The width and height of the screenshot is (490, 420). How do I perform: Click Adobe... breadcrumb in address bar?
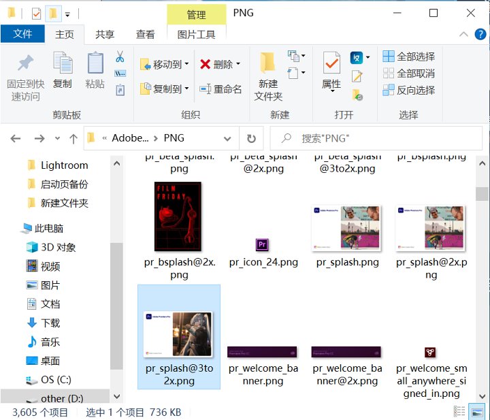tap(130, 138)
